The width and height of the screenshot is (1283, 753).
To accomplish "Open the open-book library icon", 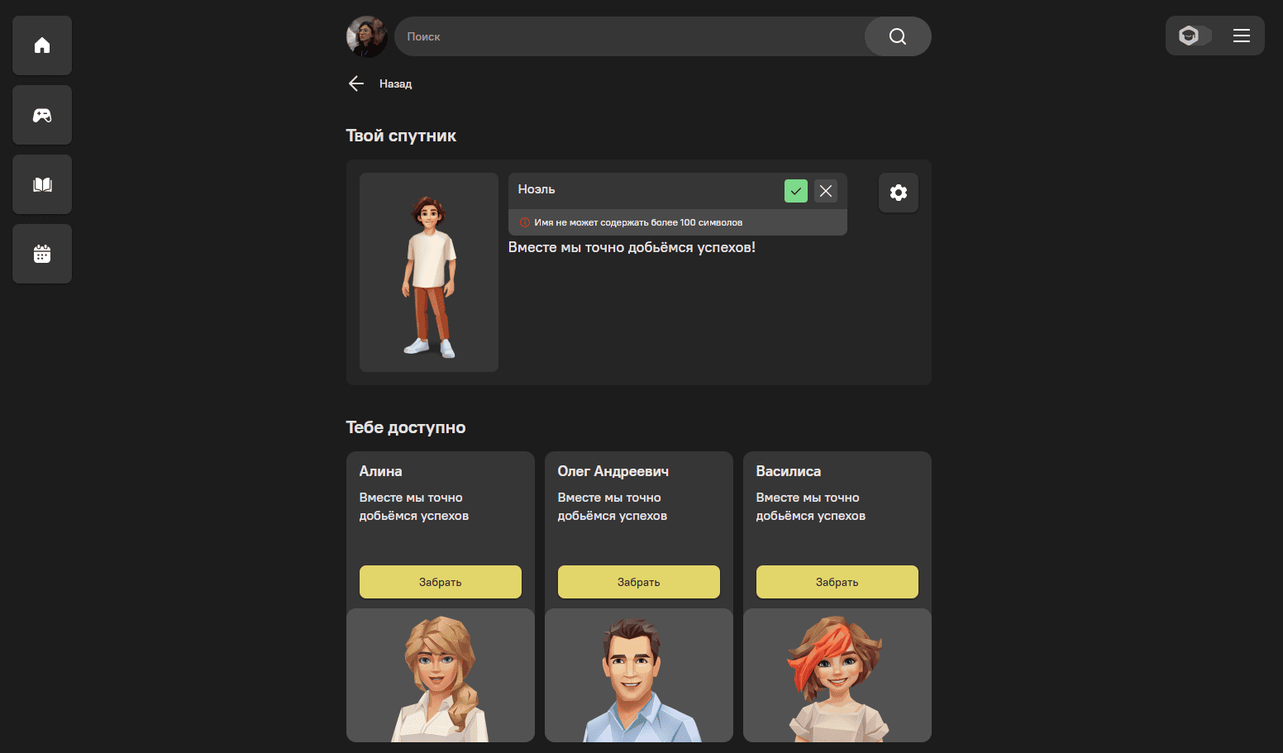I will tap(42, 184).
